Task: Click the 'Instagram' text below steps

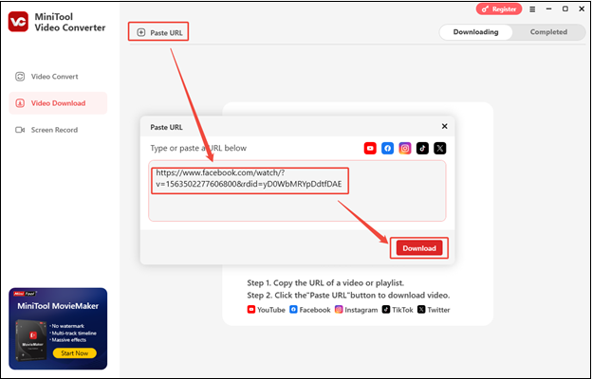Action: click(361, 310)
